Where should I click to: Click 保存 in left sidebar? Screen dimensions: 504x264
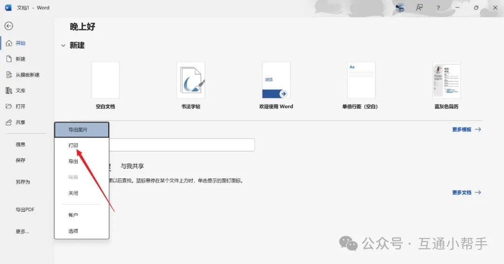[x=21, y=160]
